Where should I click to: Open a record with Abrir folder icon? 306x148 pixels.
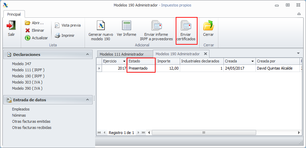(x=28, y=23)
